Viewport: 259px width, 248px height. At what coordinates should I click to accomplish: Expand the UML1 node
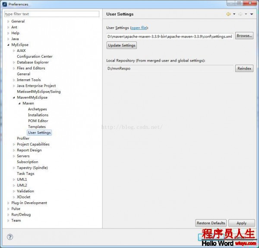[14, 179]
